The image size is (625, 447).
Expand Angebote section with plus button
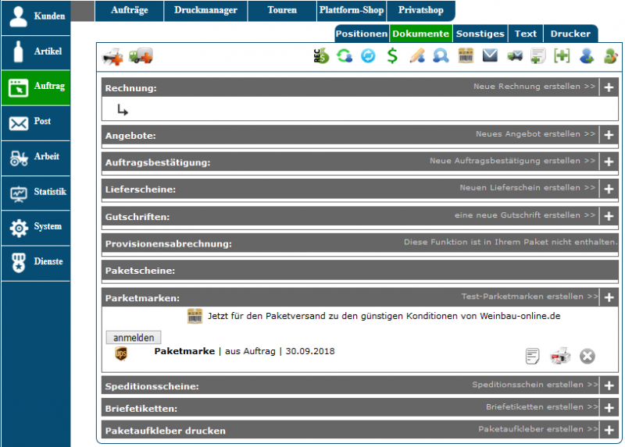[x=609, y=135]
